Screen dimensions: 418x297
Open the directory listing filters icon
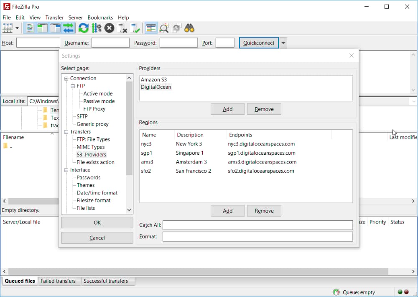click(x=151, y=28)
